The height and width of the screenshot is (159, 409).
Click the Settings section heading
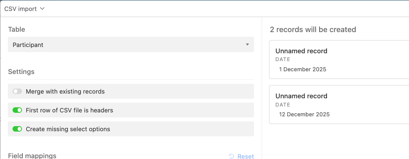pyautogui.click(x=21, y=72)
